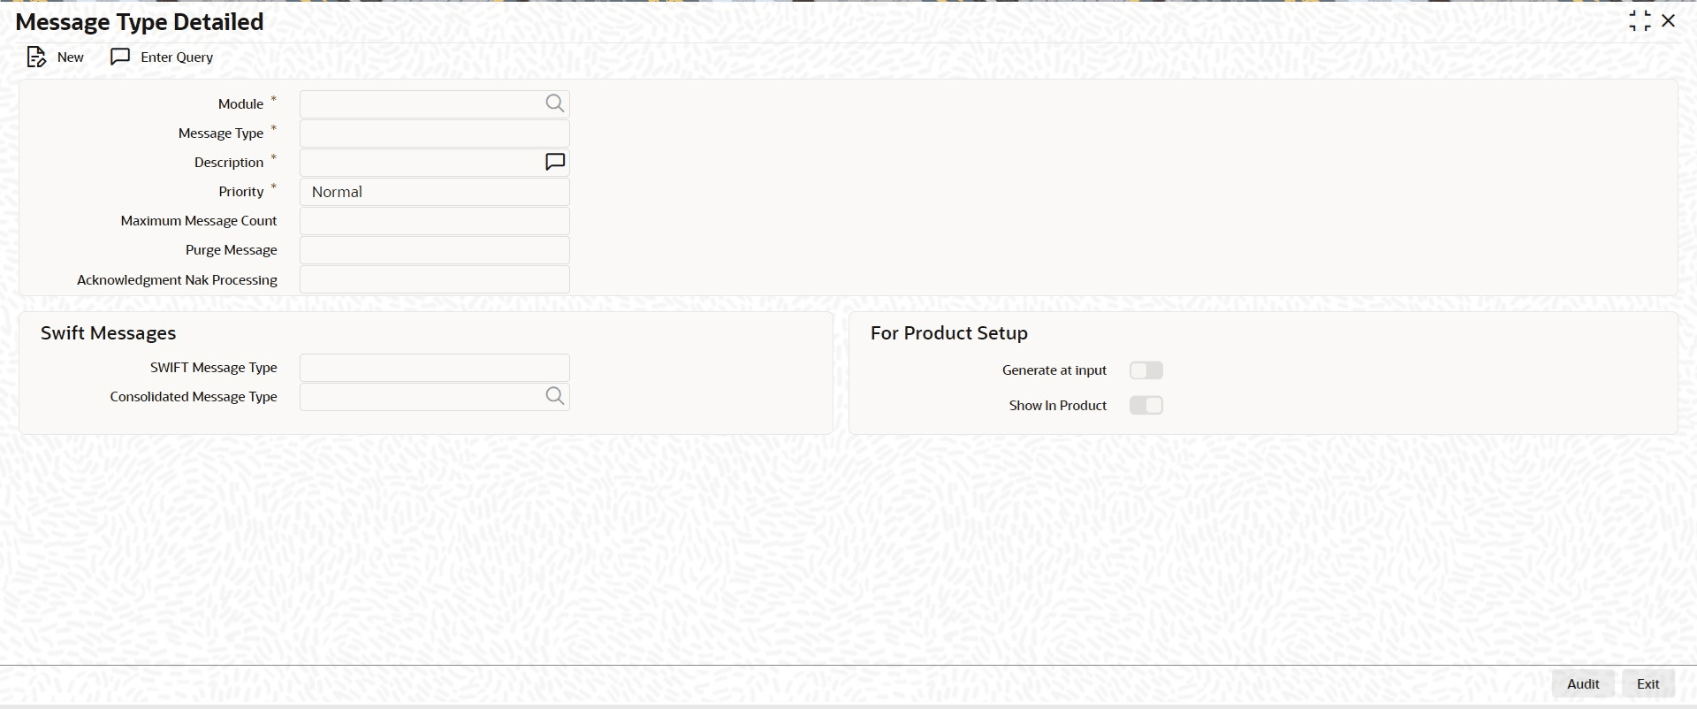The image size is (1697, 709).
Task: Toggle the Generate at input switch
Action: pyautogui.click(x=1146, y=370)
